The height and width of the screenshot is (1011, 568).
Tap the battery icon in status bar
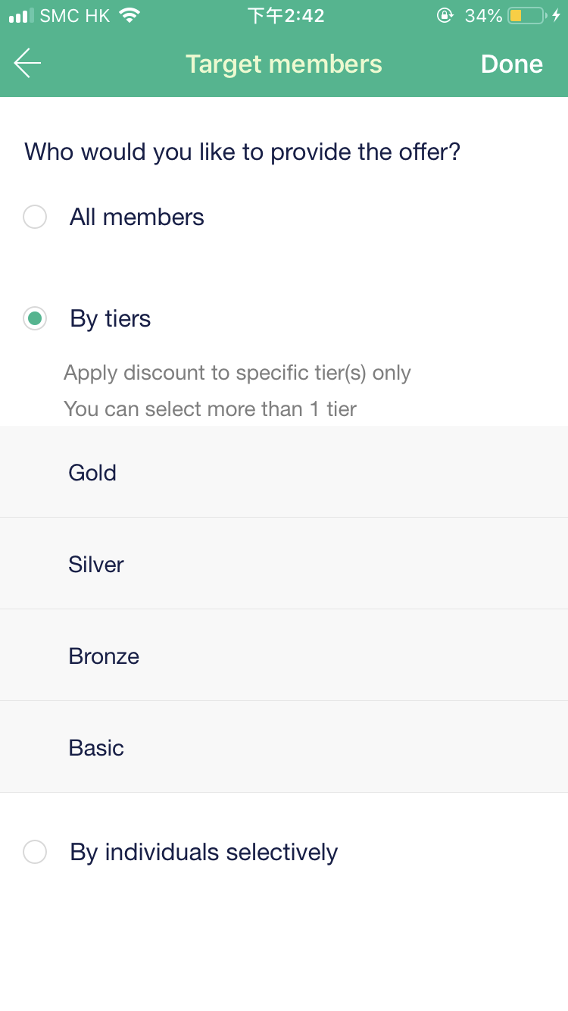point(526,15)
